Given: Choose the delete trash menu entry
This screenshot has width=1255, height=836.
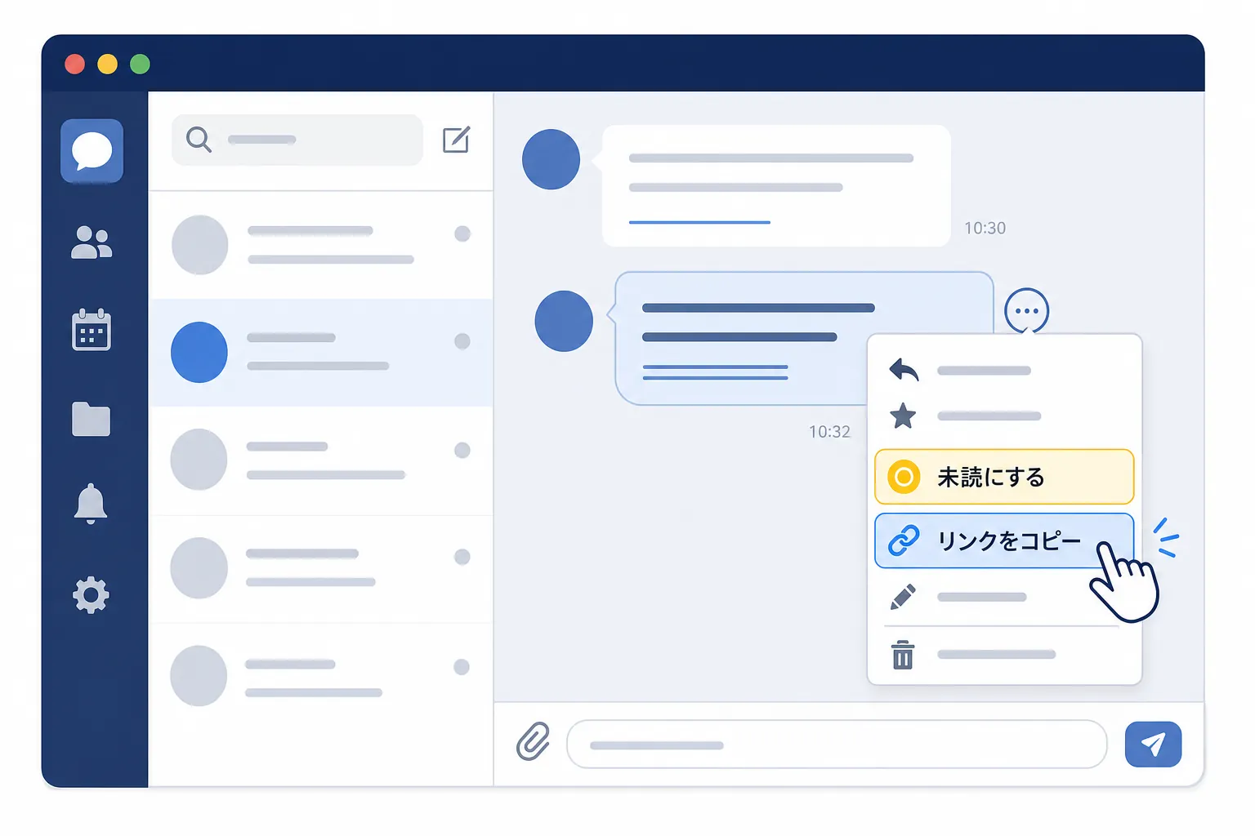Looking at the screenshot, I should tap(1004, 655).
